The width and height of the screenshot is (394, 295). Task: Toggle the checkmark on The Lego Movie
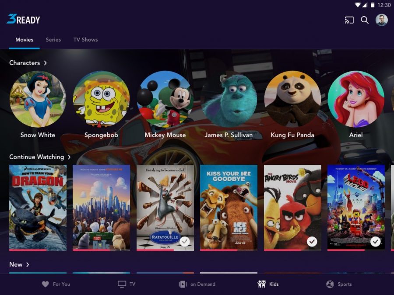pos(376,241)
